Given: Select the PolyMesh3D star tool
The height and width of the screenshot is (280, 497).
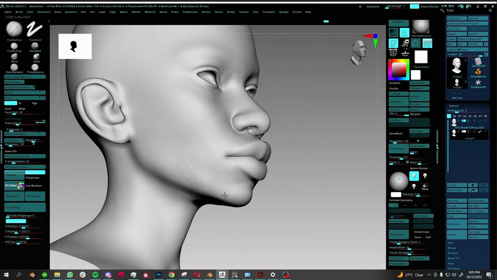Looking at the screenshot, I should pyautogui.click(x=478, y=84).
